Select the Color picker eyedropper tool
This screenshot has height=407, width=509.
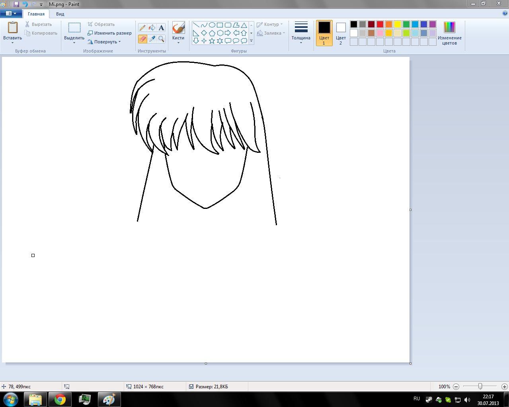point(152,39)
